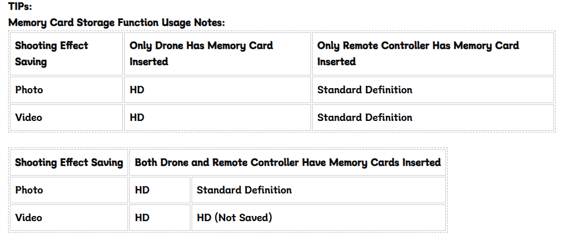Click Standard Definition cell in second table

(x=244, y=190)
